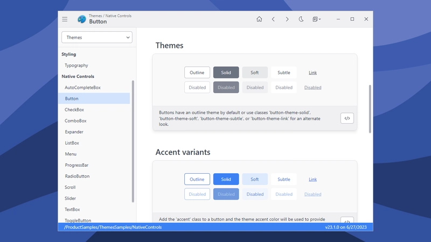Go to the Home page icon
This screenshot has height=242, width=431.
[x=259, y=19]
